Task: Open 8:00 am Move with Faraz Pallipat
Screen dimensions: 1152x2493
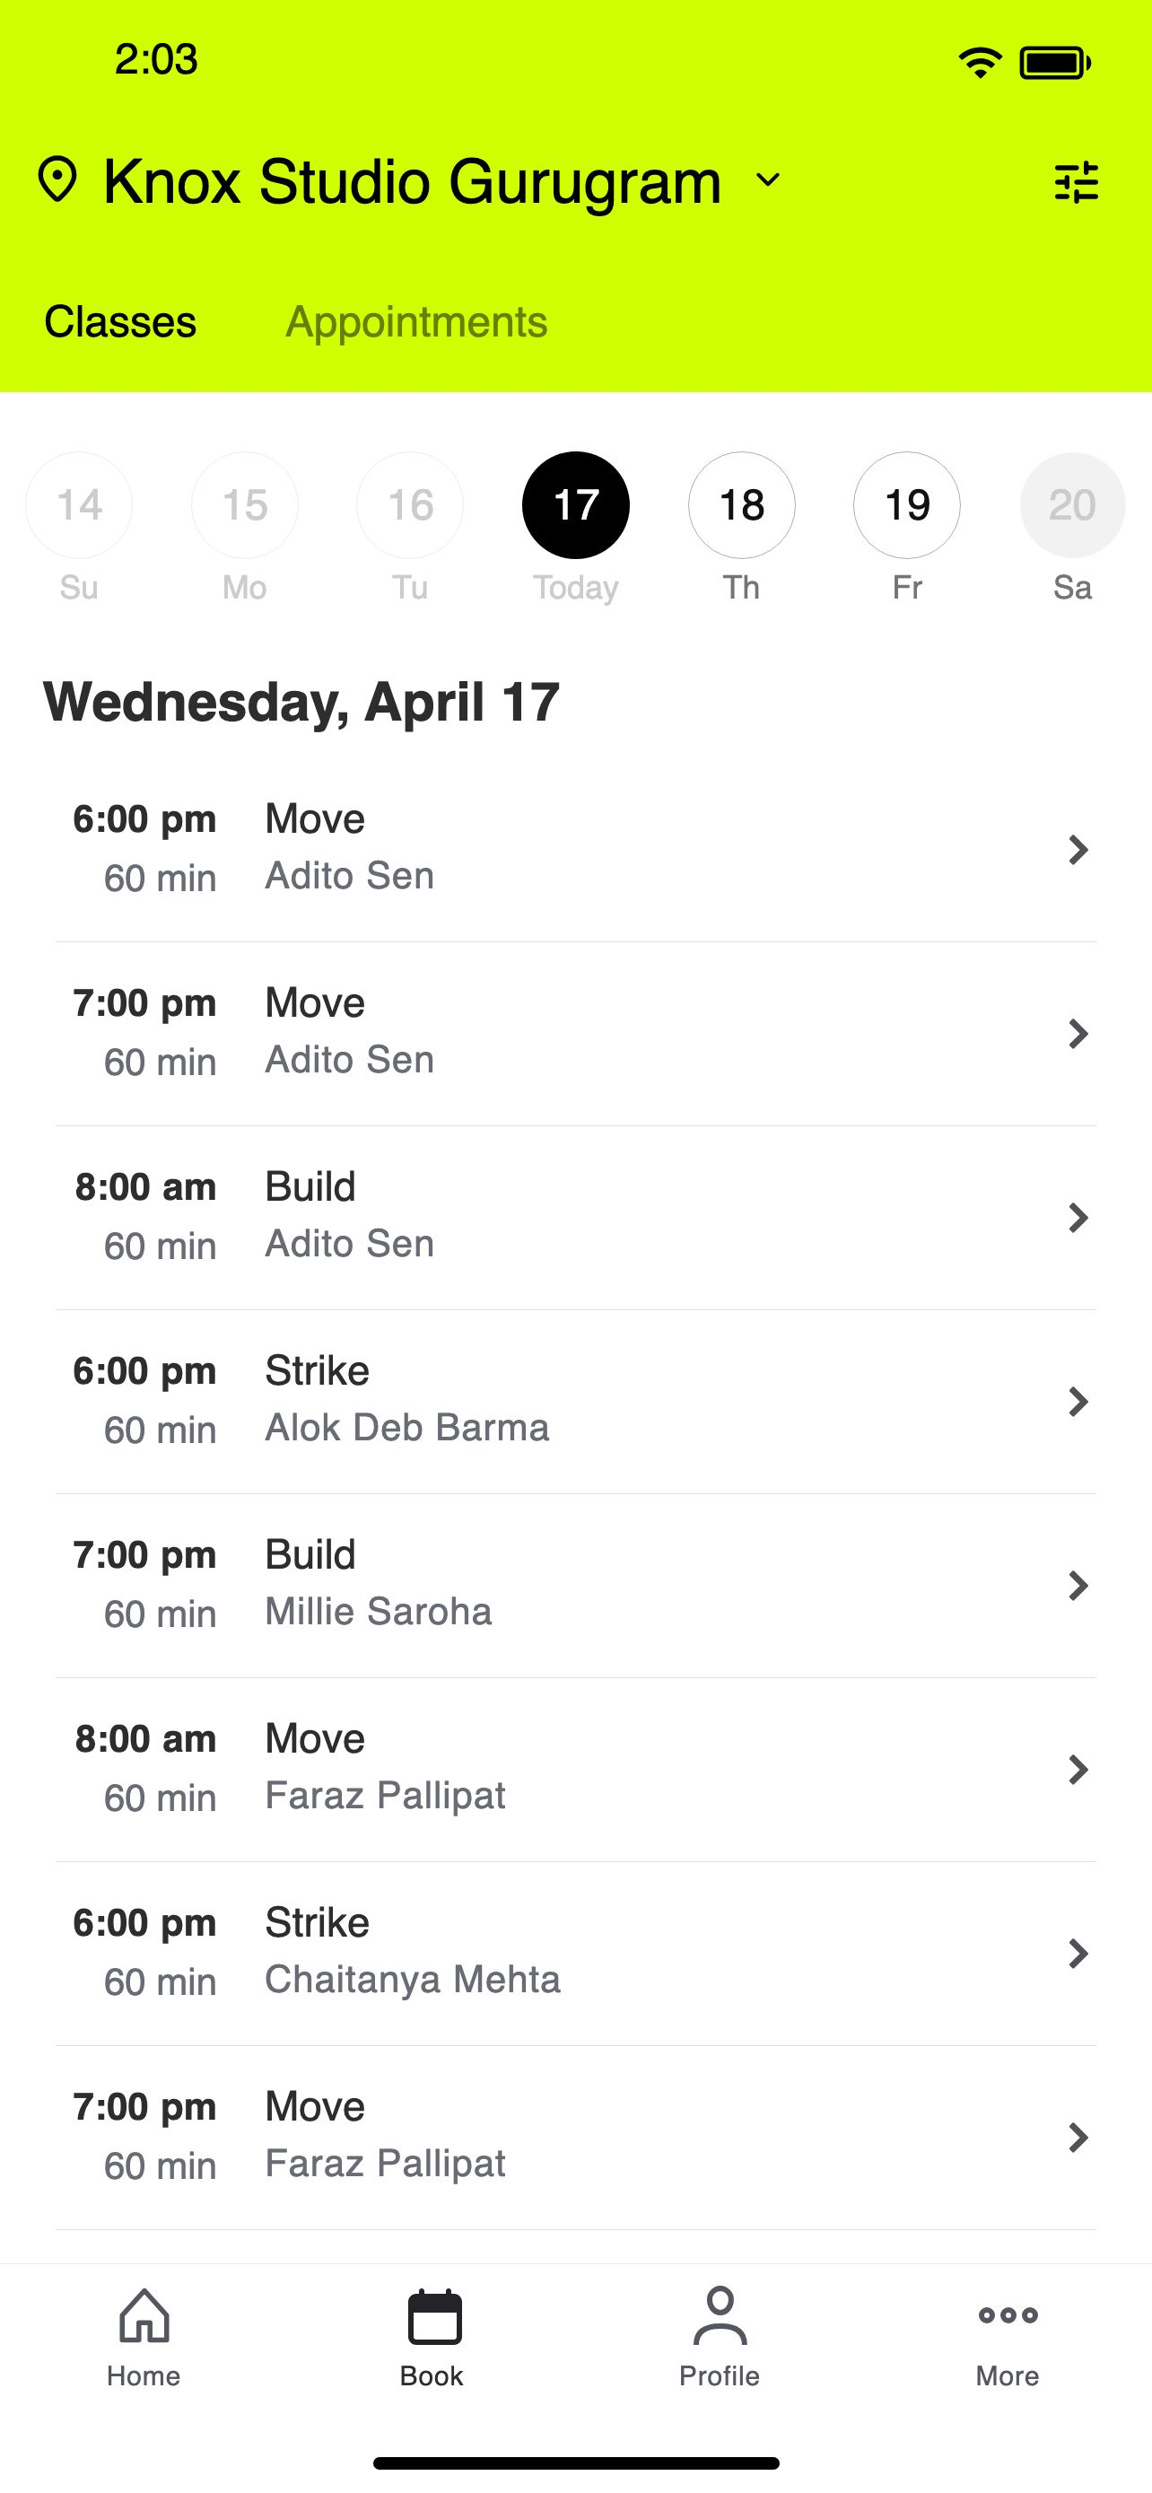Action: coord(575,1769)
